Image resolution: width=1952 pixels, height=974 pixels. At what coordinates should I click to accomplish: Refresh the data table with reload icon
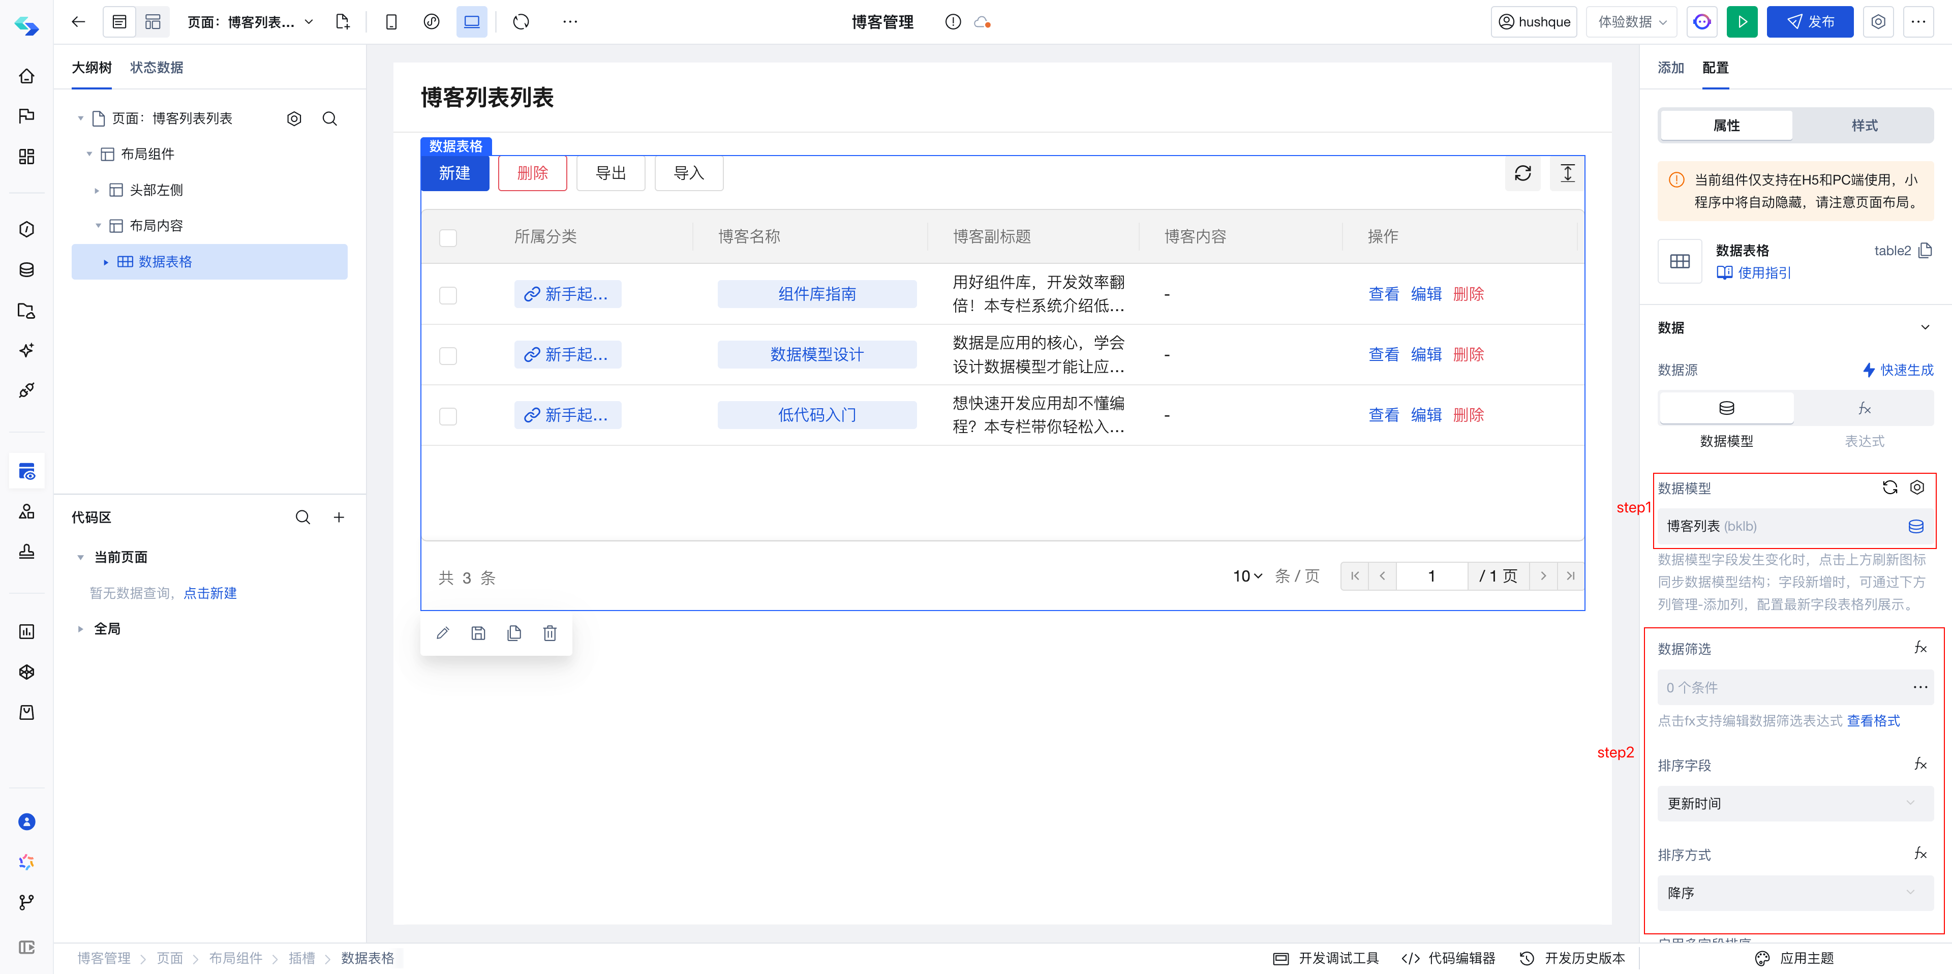click(1522, 173)
